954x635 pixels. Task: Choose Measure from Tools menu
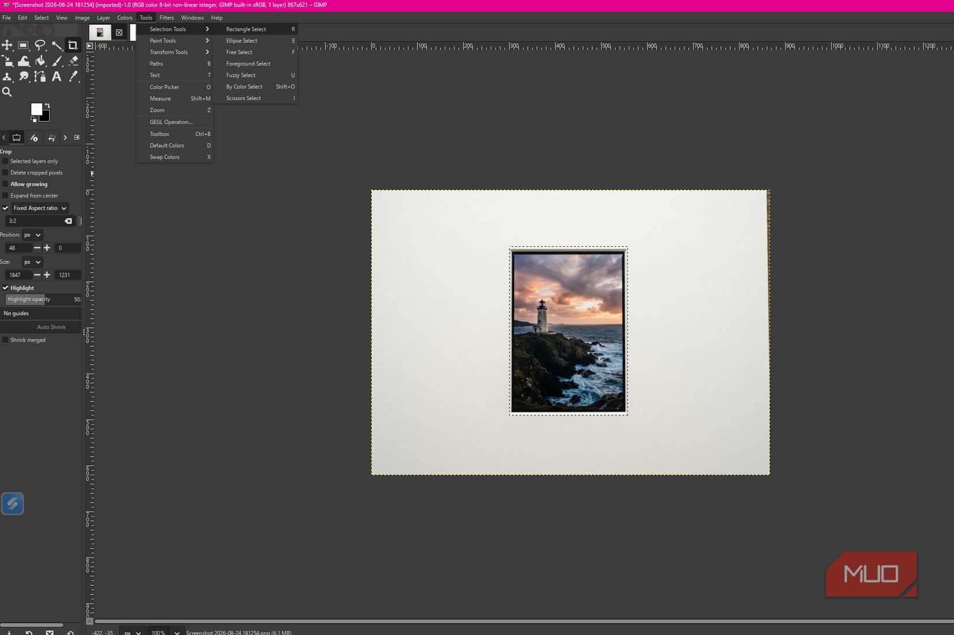click(175, 98)
